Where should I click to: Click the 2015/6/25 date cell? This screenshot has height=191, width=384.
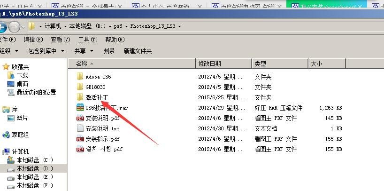pos(222,97)
